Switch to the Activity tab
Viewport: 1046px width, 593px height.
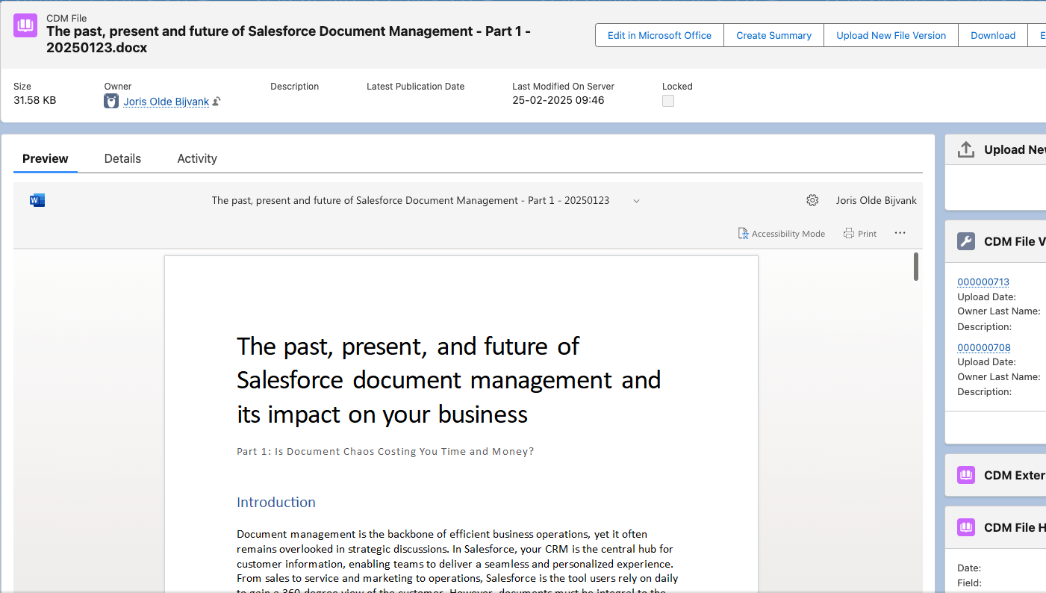click(x=197, y=158)
